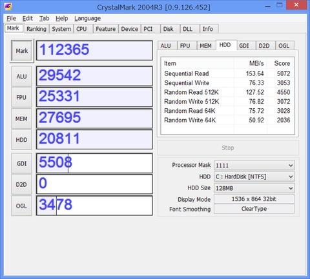Open the Language menu
This screenshot has height=279, width=310.
pyautogui.click(x=87, y=19)
